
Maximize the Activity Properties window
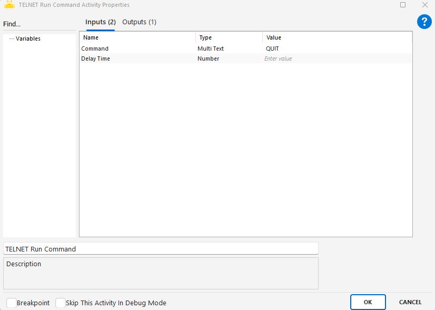tap(403, 5)
